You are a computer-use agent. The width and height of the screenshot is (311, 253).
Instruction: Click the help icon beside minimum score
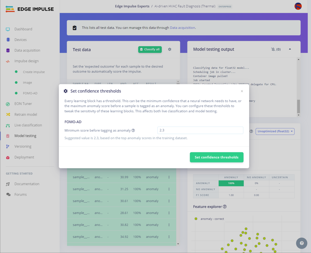point(133,131)
